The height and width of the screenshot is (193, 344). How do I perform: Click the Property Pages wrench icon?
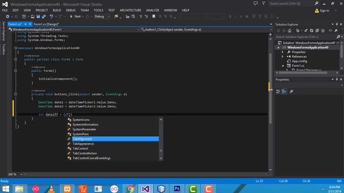(291, 92)
